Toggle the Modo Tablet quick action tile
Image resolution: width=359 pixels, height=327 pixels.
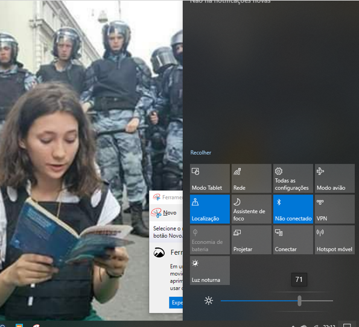tap(210, 178)
